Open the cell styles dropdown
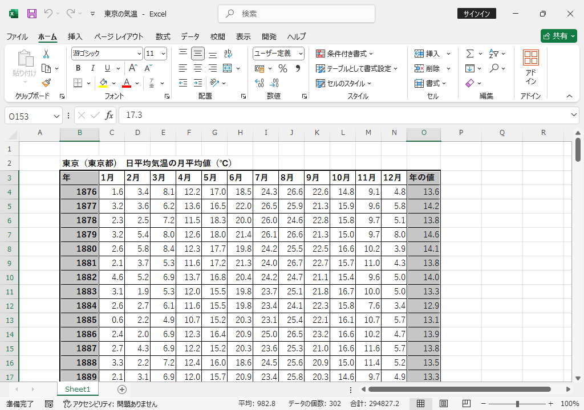 [x=343, y=83]
